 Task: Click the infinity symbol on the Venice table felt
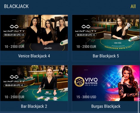tap(48, 48)
